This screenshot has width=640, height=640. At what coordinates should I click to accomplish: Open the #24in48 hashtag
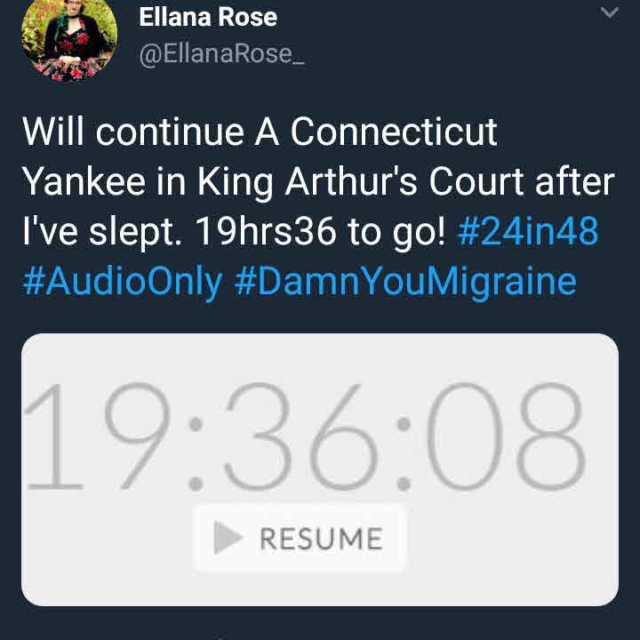(x=528, y=231)
